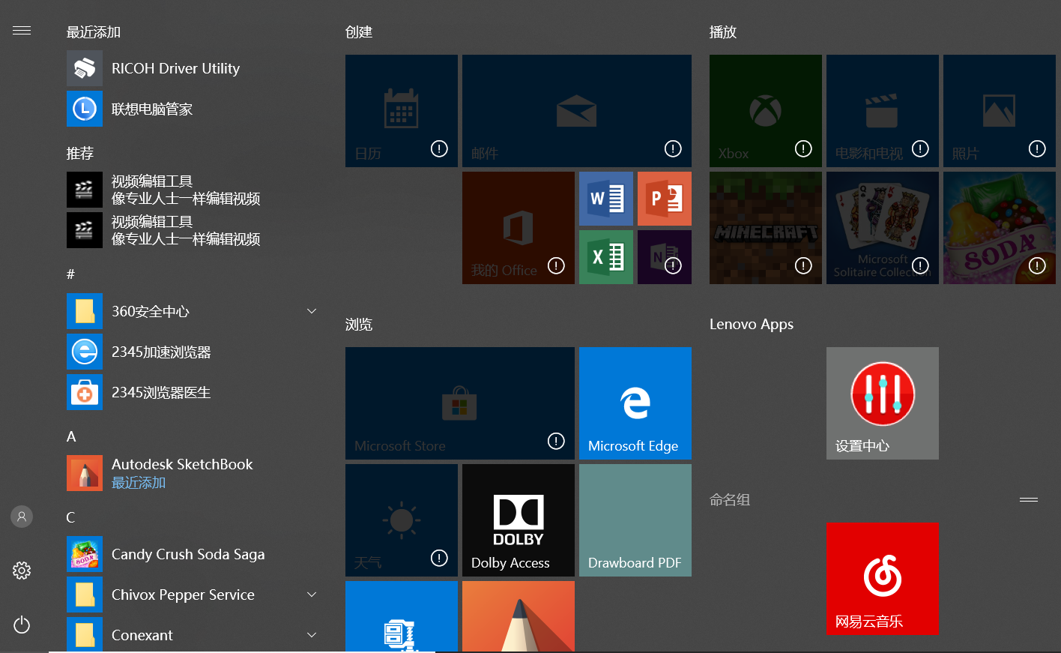Viewport: 1061px width, 653px height.
Task: Open the 天气 weather tile
Action: (x=402, y=520)
